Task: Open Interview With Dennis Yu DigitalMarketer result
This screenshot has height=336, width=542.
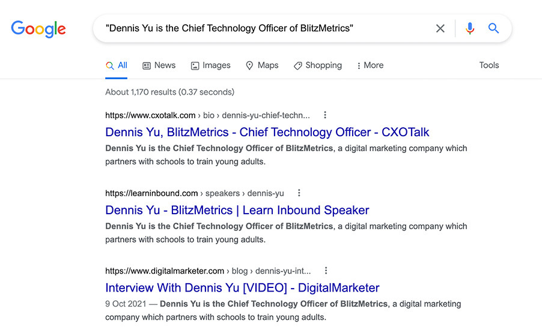Action: pyautogui.click(x=242, y=288)
